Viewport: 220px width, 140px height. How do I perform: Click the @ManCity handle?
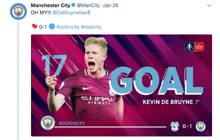pyautogui.click(x=88, y=5)
